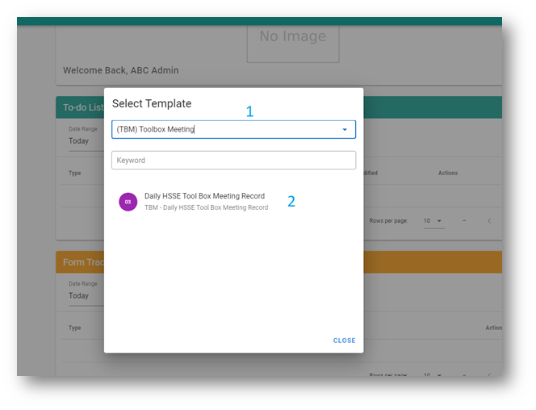The height and width of the screenshot is (410, 536).
Task: Open Form Tracking Date Range selector
Action: click(x=86, y=295)
